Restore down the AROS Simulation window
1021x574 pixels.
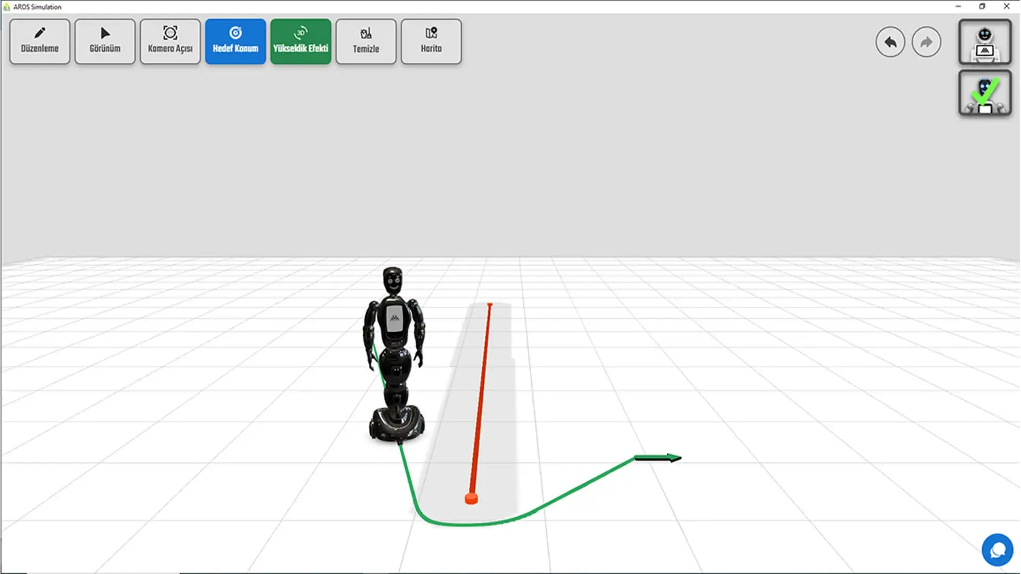click(x=982, y=6)
